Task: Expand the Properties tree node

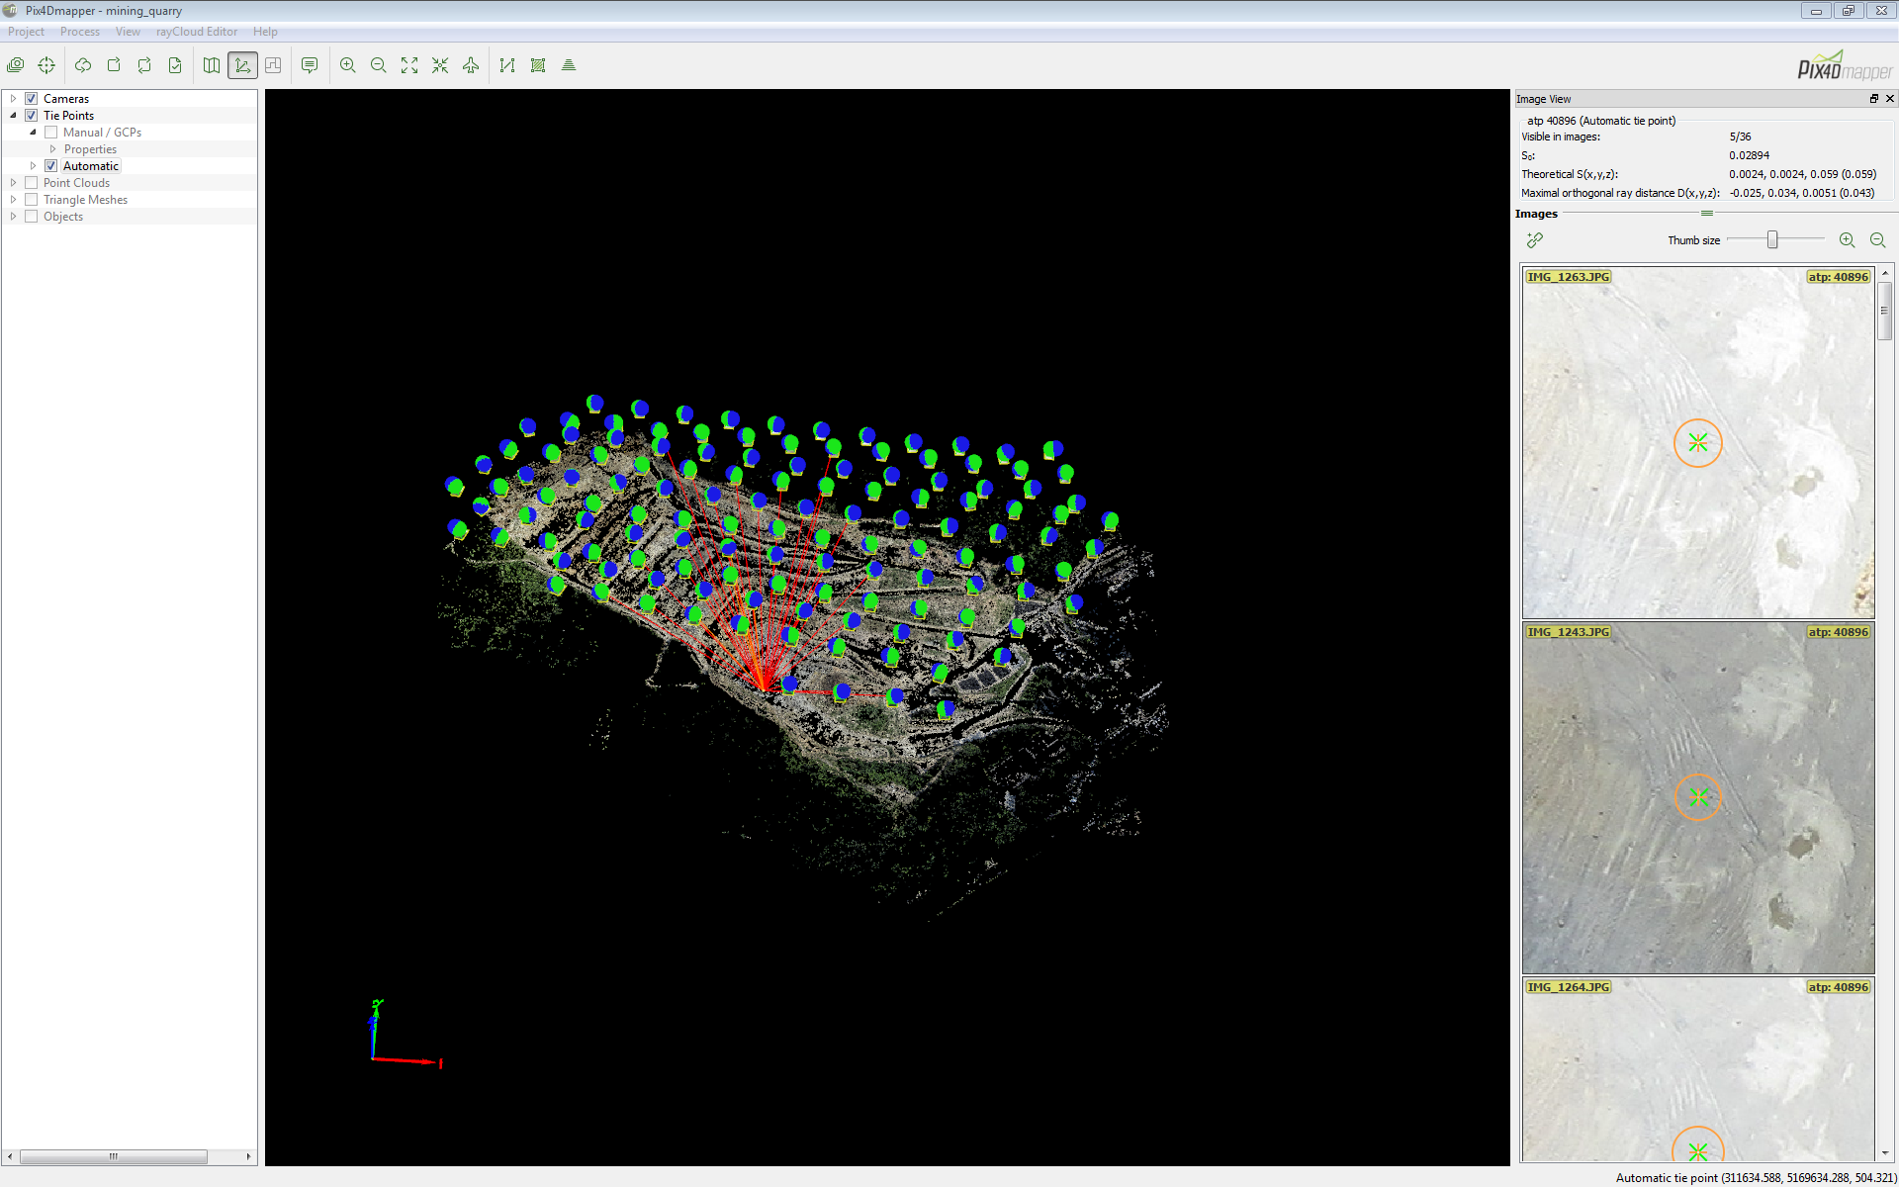Action: tap(52, 149)
